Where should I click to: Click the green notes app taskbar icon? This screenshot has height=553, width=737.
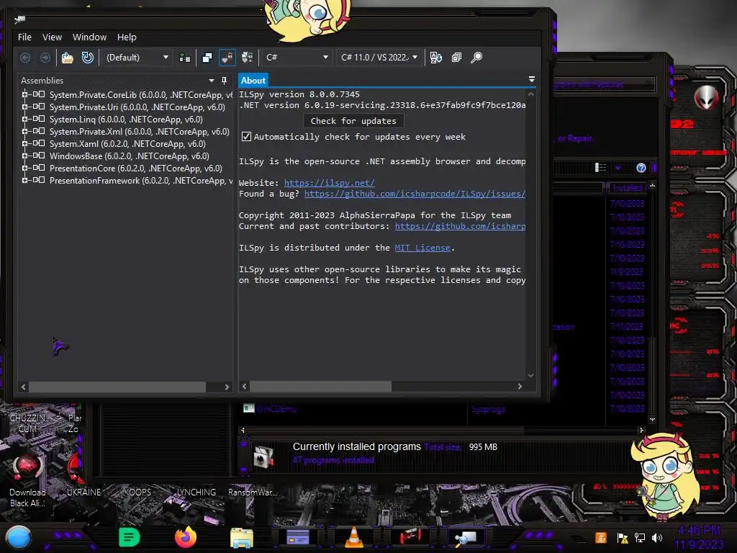(x=130, y=537)
